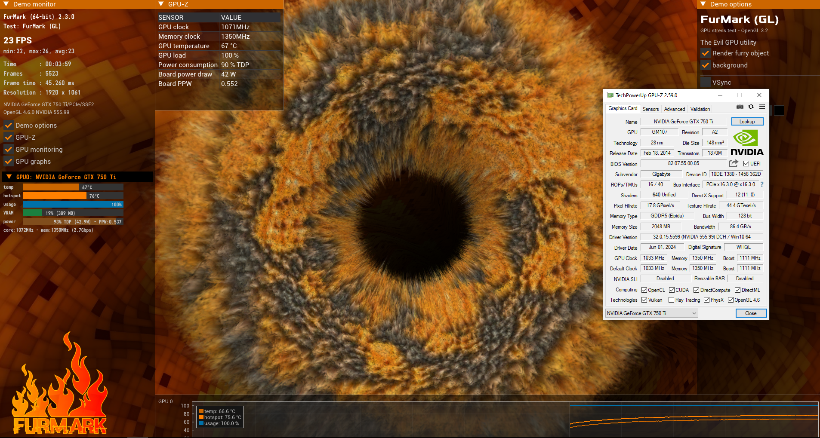Disable the Render furry object option
820x438 pixels.
click(706, 53)
